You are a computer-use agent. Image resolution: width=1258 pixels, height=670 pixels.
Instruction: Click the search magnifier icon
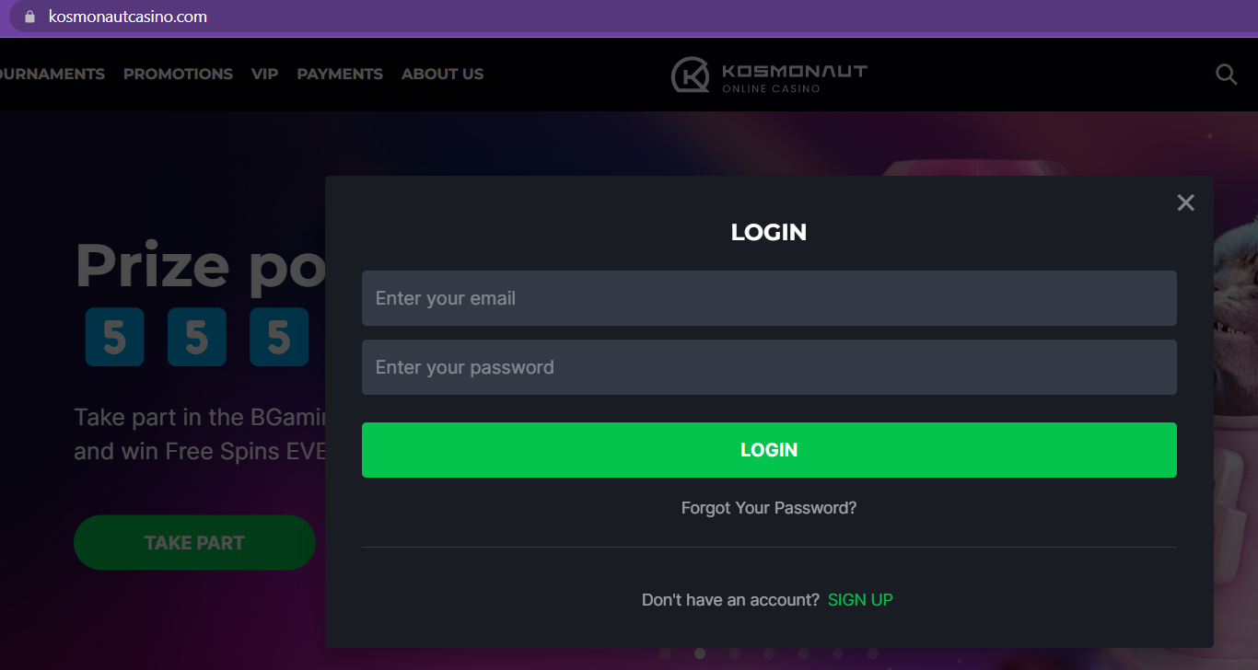pyautogui.click(x=1226, y=75)
